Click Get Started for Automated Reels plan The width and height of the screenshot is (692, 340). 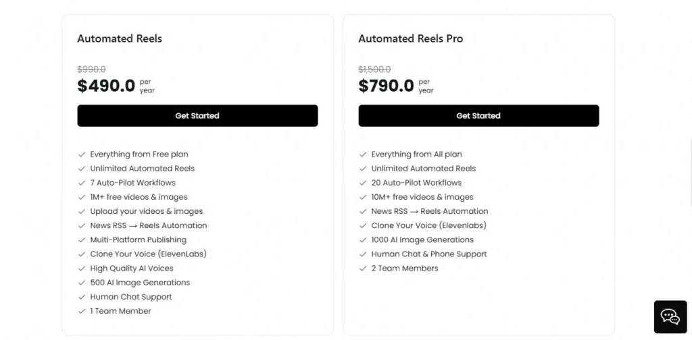(x=197, y=115)
